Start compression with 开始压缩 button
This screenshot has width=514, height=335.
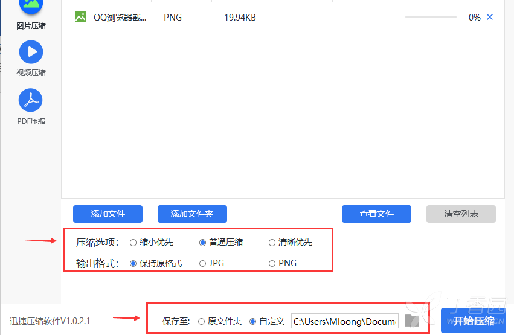click(474, 321)
